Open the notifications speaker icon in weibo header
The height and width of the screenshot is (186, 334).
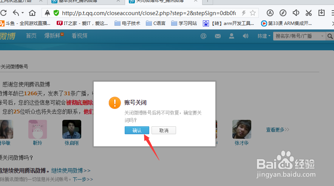pos(245,36)
